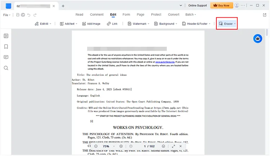Zoom out with the minus button
This screenshot has height=156, width=270.
point(96,146)
